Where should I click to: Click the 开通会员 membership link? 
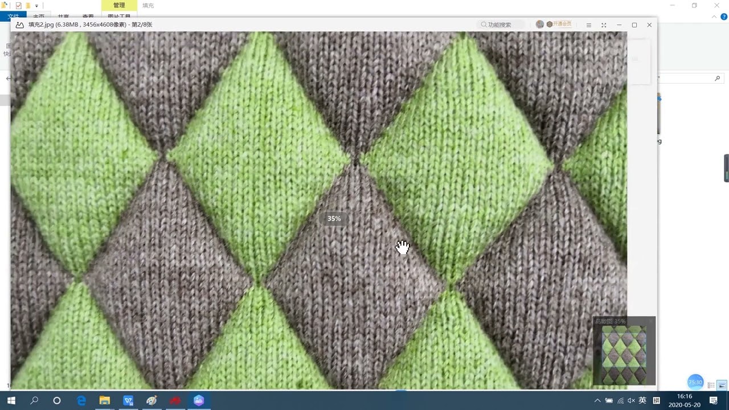click(558, 24)
